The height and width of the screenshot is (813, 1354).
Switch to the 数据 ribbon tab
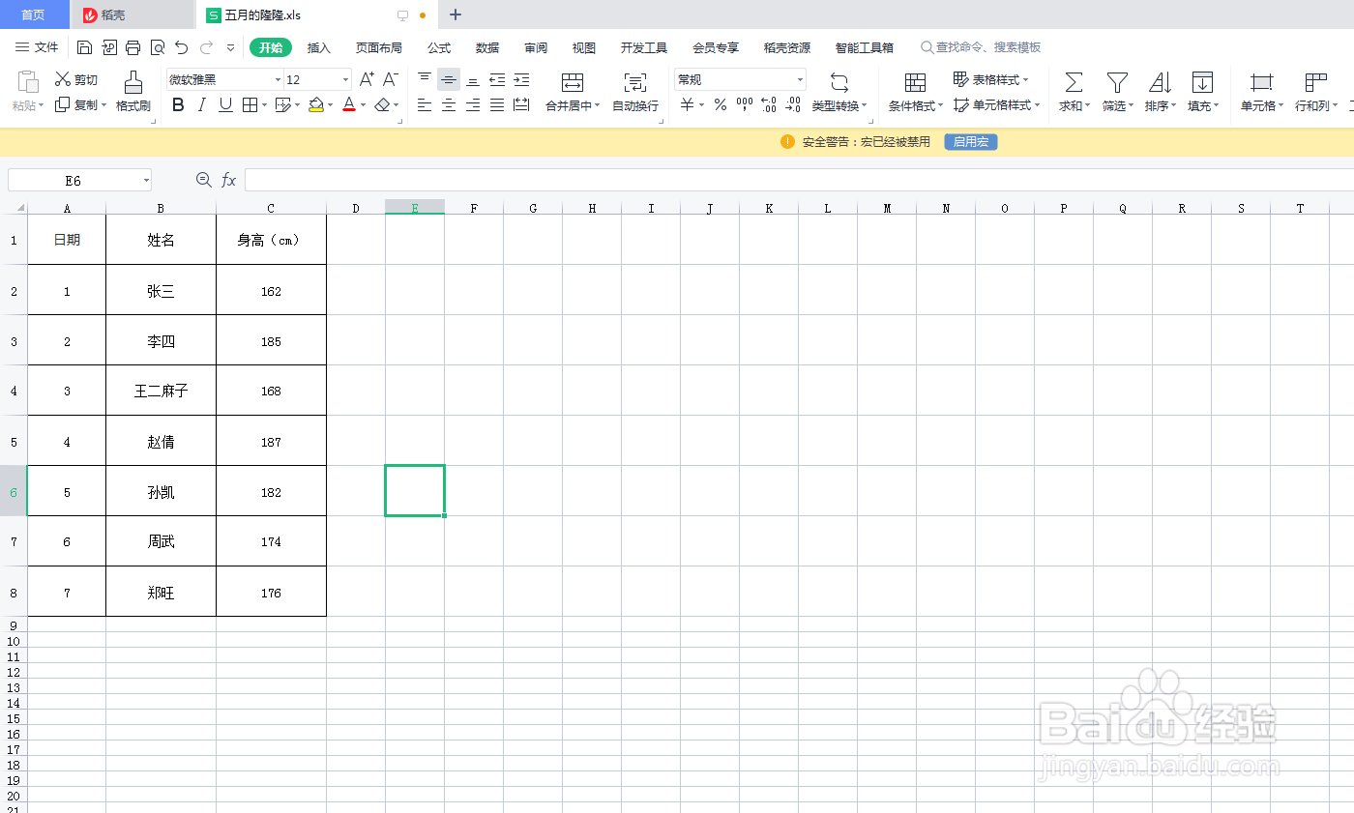pyautogui.click(x=489, y=46)
